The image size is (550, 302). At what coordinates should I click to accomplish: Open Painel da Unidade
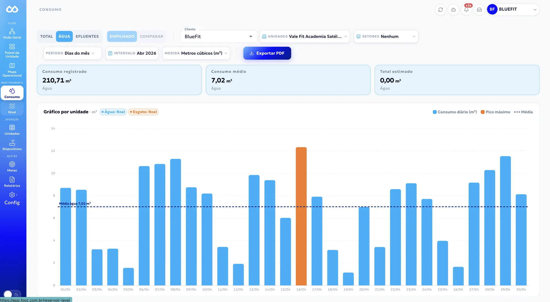[x=12, y=51]
